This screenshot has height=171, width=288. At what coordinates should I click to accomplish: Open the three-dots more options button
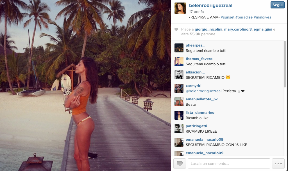coord(278,163)
